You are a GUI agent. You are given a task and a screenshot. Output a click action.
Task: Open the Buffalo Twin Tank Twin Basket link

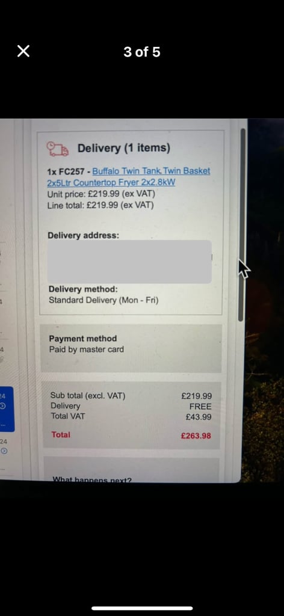pos(151,171)
